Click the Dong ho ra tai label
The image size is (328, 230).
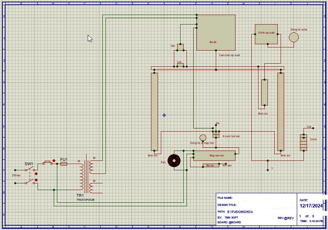coord(299,30)
